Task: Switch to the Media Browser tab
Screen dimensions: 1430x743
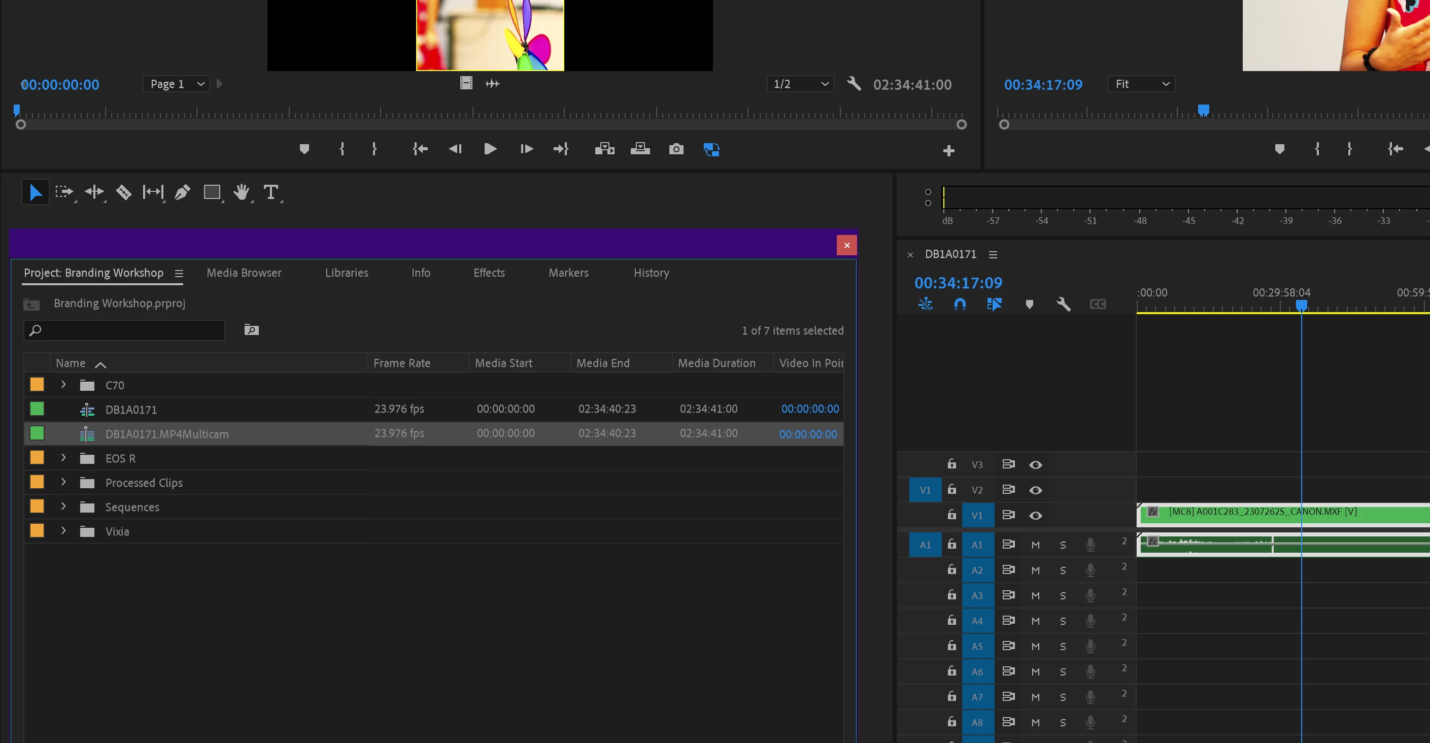Action: 244,273
